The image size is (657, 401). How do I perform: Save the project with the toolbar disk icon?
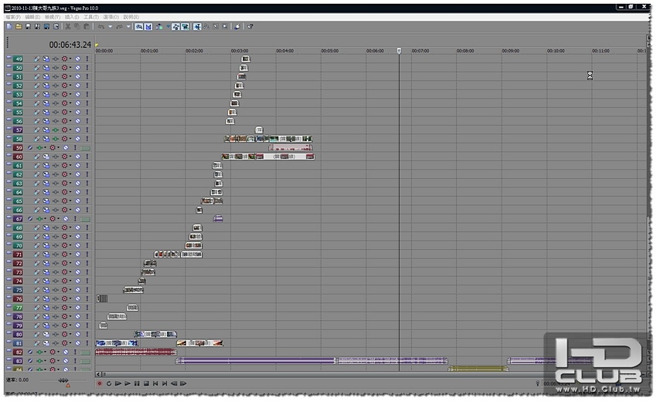coord(28,26)
